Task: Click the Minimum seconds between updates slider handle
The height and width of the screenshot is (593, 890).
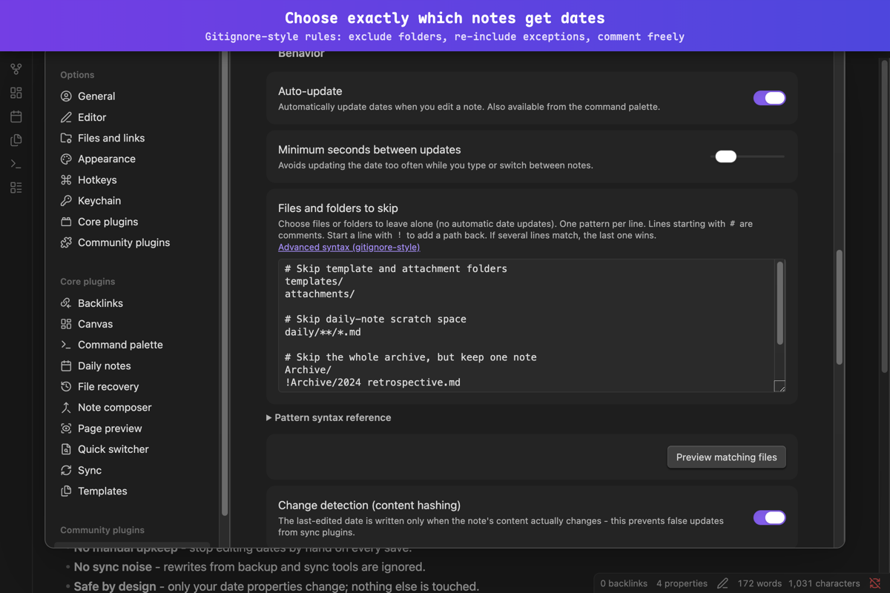Action: pos(725,156)
